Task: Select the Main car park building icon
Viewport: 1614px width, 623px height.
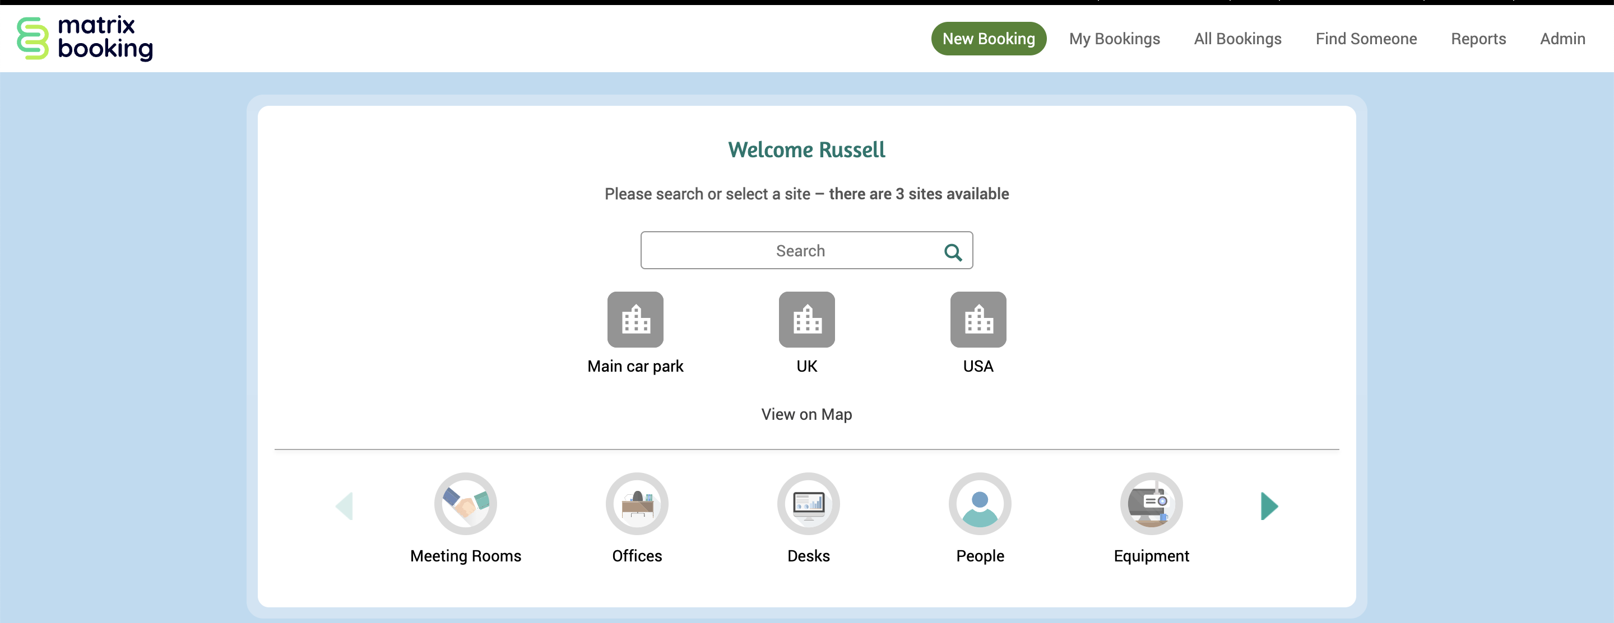Action: [x=635, y=320]
